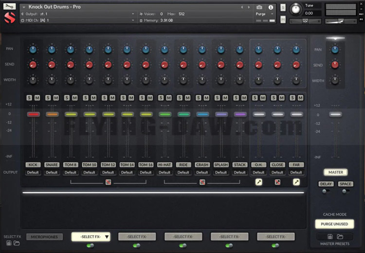Viewport: 365px width, 253px height.
Task: Click the MICROPHONES button
Action: pos(44,237)
